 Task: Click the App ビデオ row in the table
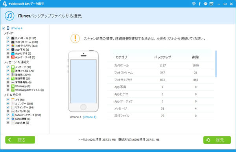(160, 94)
